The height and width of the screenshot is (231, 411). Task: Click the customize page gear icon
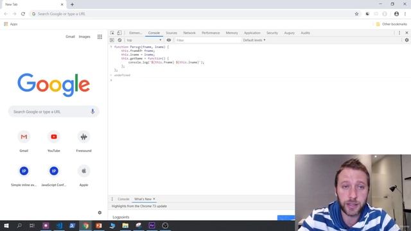[100, 212]
